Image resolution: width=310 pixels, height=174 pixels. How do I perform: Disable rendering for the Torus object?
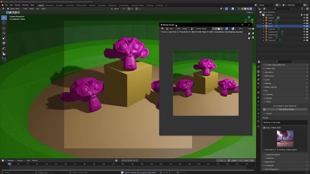tap(307, 38)
